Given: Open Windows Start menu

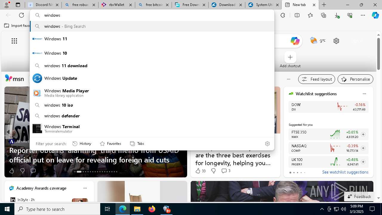Looking at the screenshot, I should (x=7, y=209).
